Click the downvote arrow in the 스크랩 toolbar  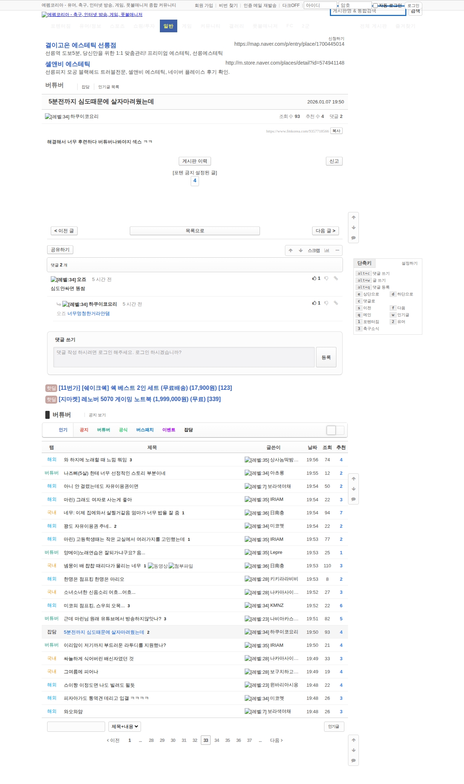(x=301, y=250)
